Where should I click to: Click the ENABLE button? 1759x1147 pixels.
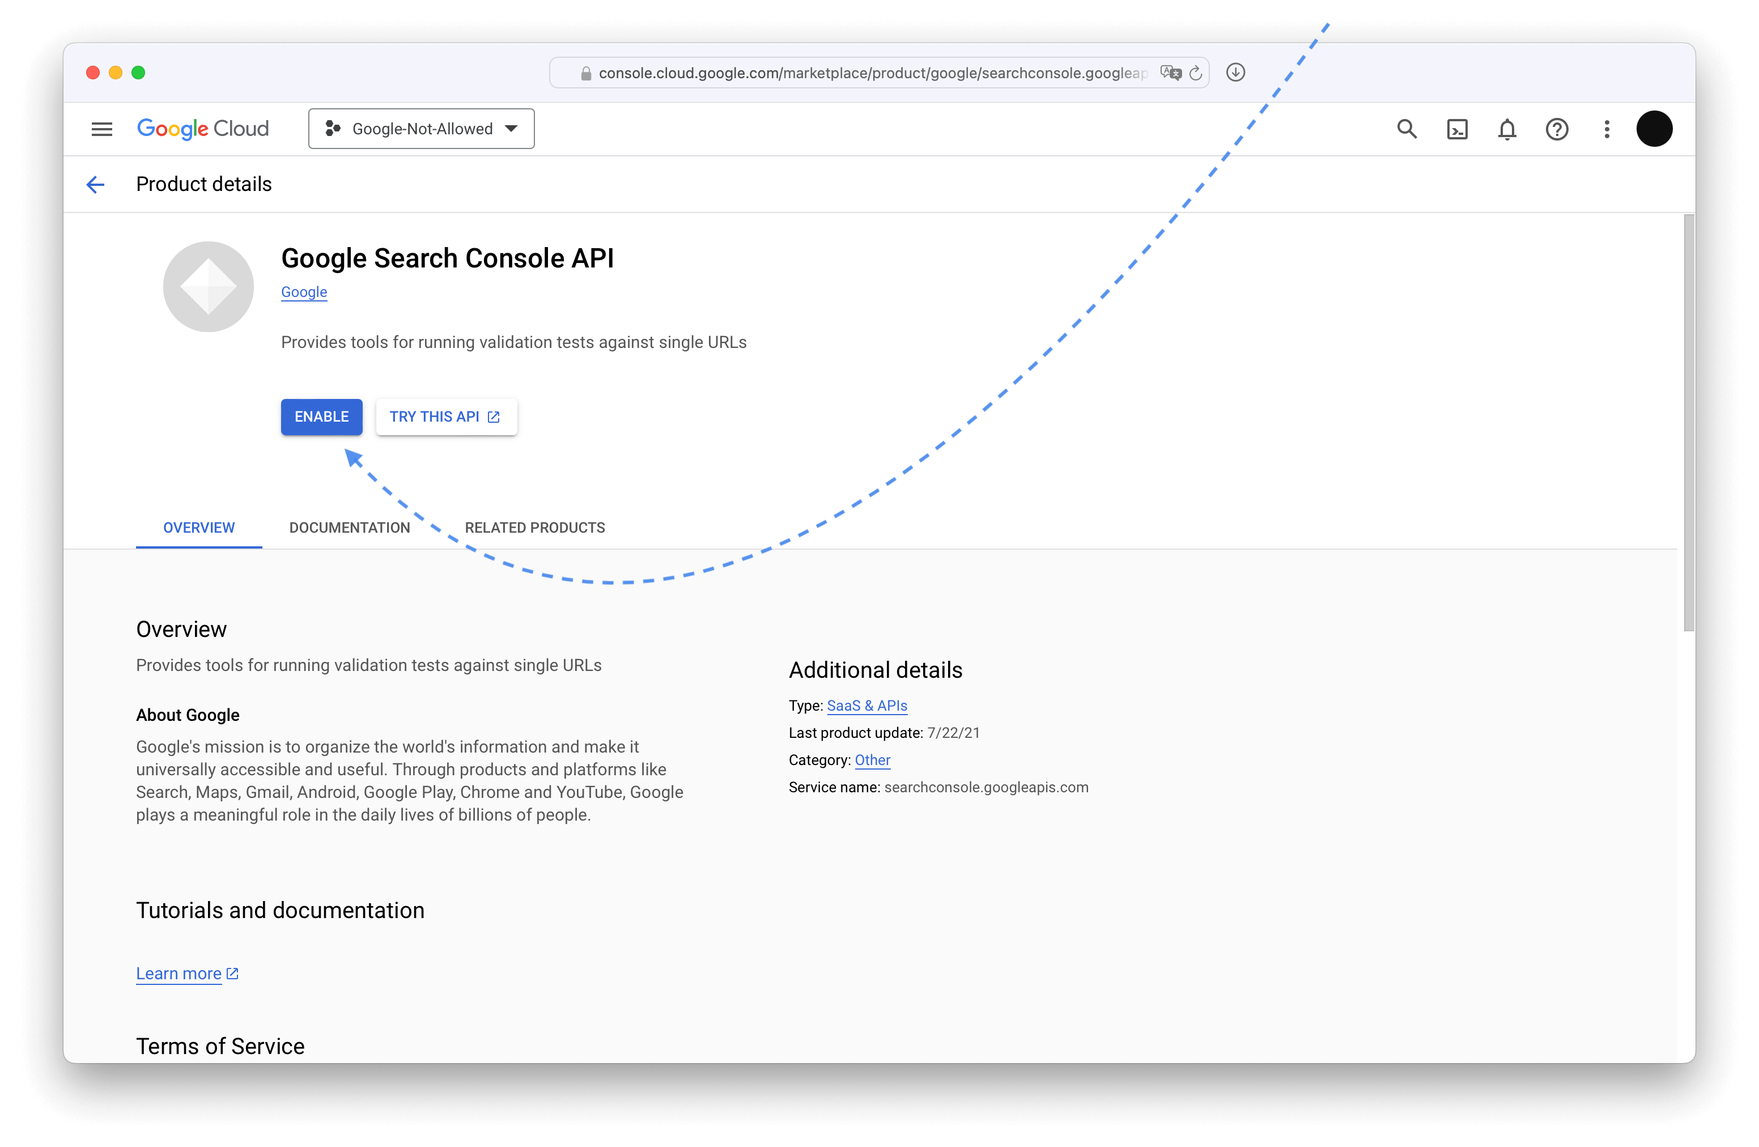(x=322, y=417)
